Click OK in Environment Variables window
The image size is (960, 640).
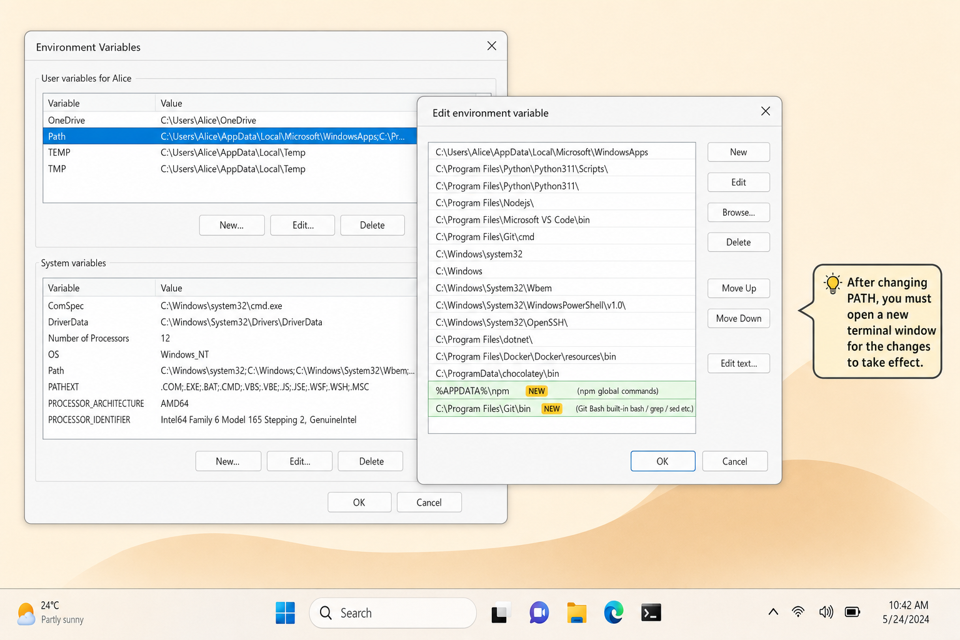(359, 502)
